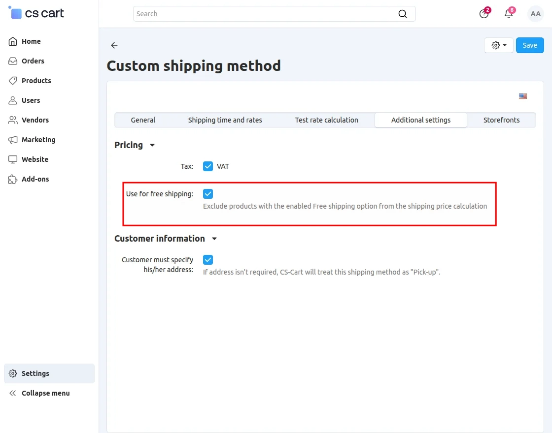Focus the Search input field
552x433 pixels.
click(274, 14)
